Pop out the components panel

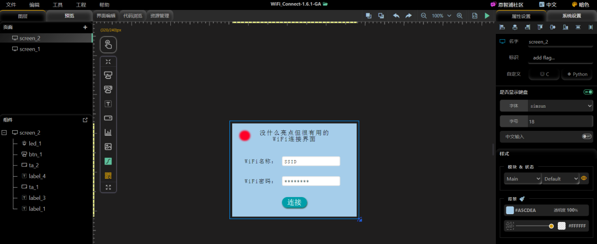point(85,120)
